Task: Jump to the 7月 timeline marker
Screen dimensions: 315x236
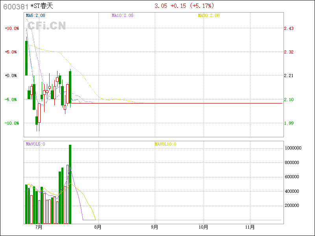Action: pyautogui.click(x=38, y=227)
